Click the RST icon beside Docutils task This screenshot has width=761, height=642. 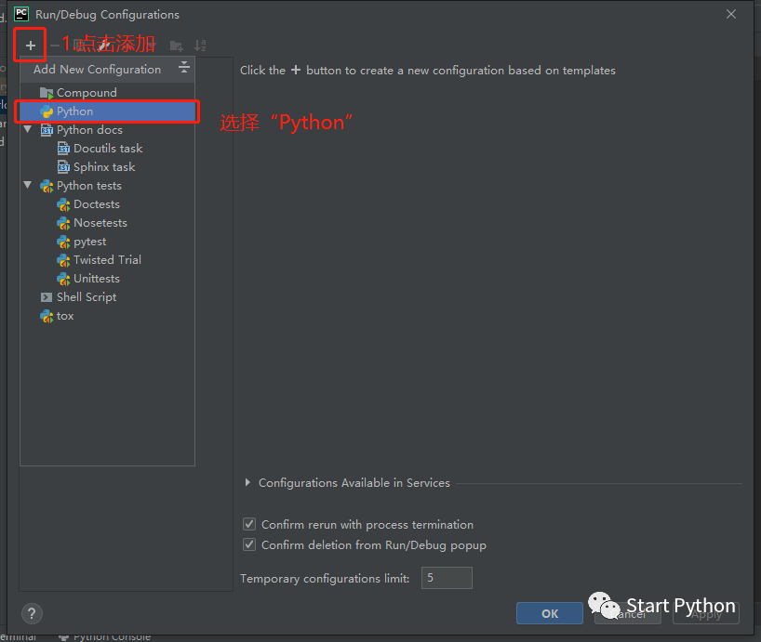point(63,149)
